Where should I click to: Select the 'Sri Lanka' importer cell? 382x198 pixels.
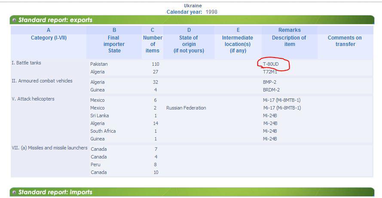tap(99, 116)
